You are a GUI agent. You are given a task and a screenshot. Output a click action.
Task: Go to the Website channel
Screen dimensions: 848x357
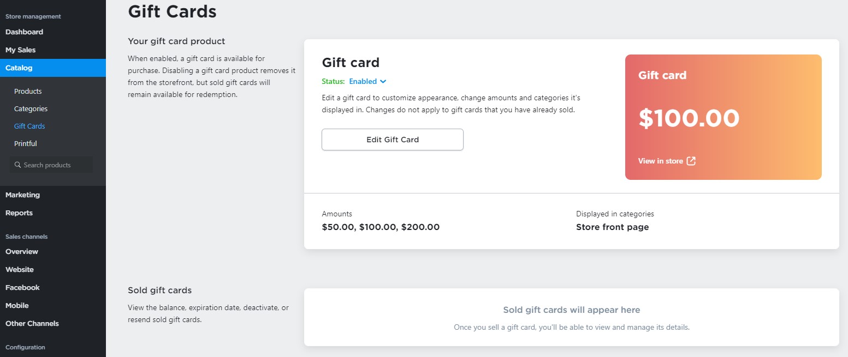click(x=19, y=269)
